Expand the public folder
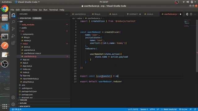198x111 pixels. [x=43, y=28]
